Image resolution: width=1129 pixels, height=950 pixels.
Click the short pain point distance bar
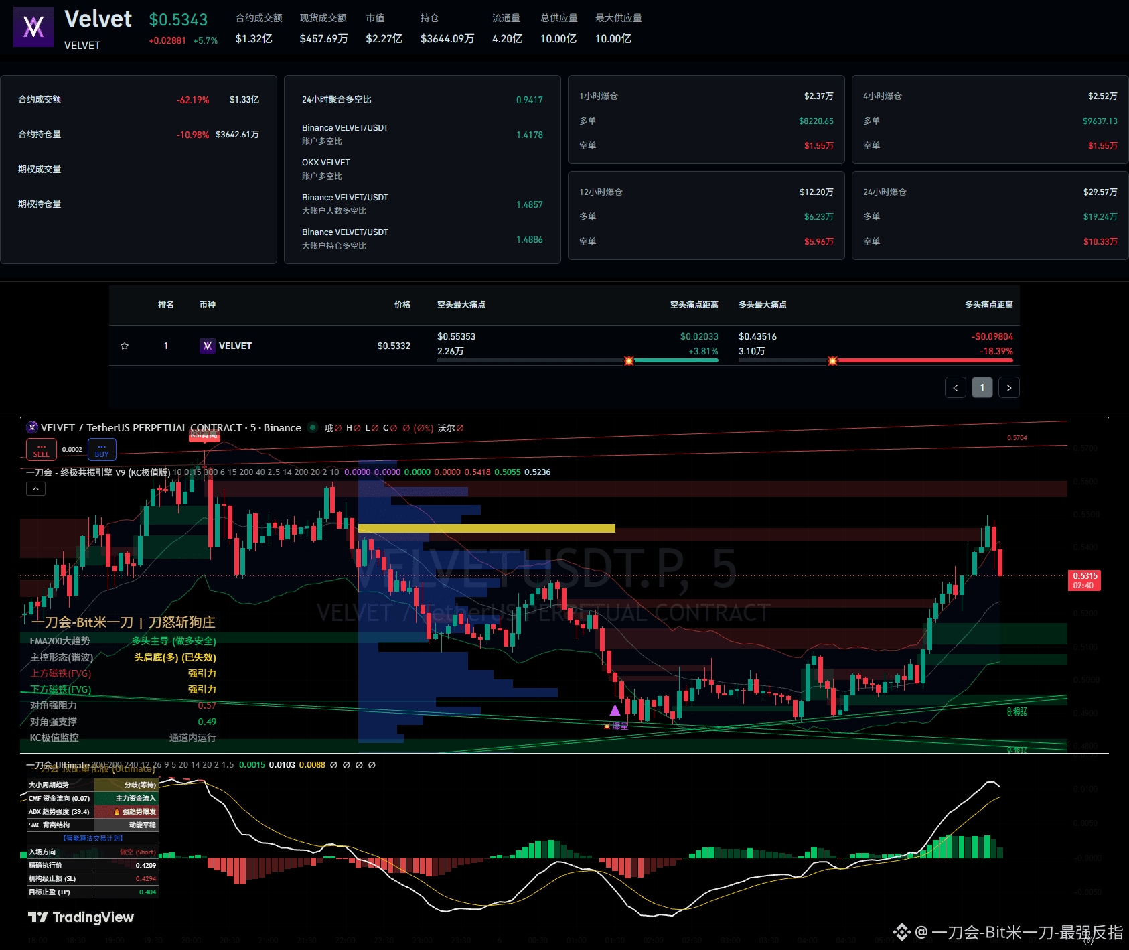[x=578, y=360]
